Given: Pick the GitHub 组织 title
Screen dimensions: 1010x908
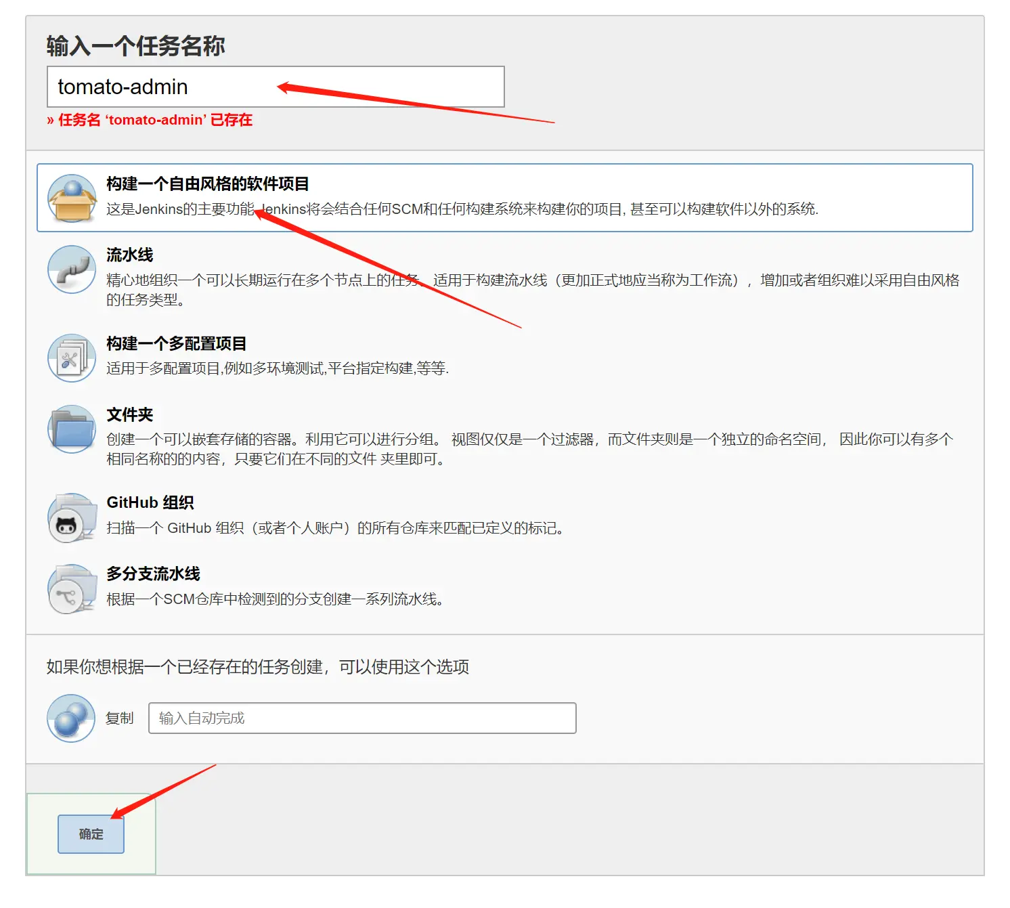Looking at the screenshot, I should pos(150,503).
